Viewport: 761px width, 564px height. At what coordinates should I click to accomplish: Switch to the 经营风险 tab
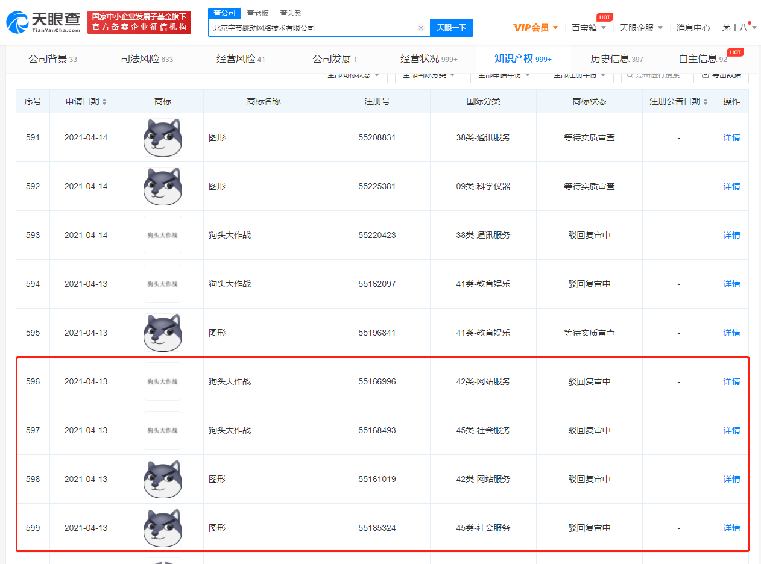241,59
